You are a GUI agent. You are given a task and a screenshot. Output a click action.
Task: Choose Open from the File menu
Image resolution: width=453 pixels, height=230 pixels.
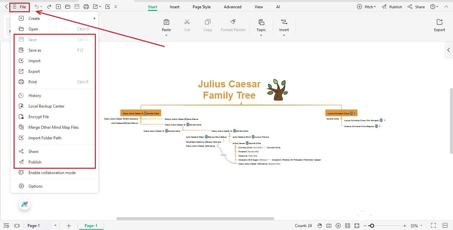click(x=55, y=29)
